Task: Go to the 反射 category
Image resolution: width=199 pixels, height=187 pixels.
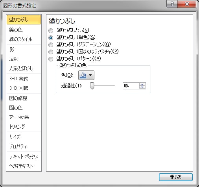Action: pos(24,59)
